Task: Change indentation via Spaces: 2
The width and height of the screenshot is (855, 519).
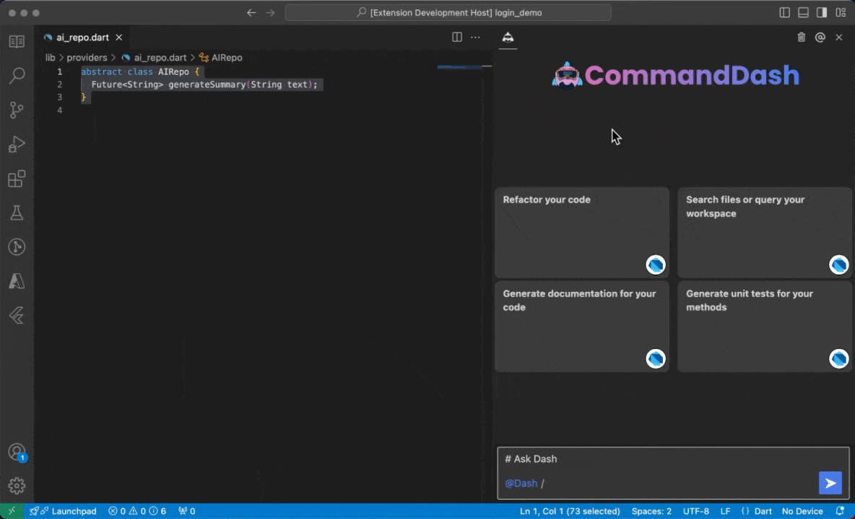Action: 651,511
